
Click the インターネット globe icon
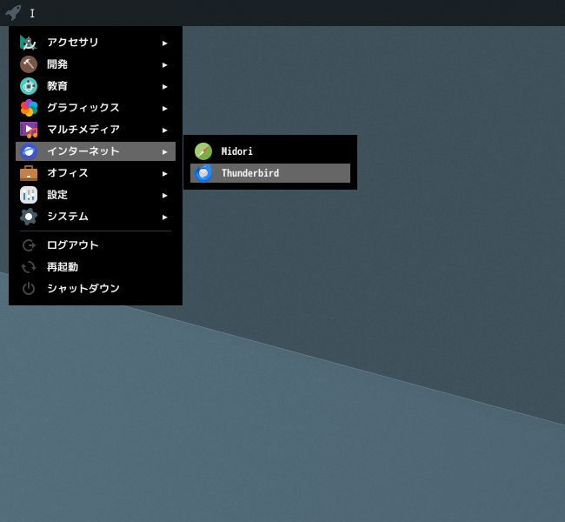pos(29,151)
